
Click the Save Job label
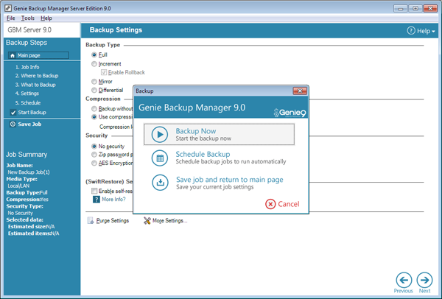[x=29, y=124]
